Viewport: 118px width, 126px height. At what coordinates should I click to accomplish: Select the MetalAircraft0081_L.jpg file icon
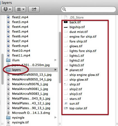tap(8, 89)
